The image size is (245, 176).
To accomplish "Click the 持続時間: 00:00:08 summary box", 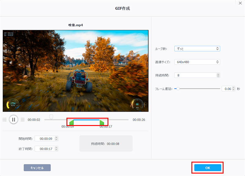I will point(106,144).
